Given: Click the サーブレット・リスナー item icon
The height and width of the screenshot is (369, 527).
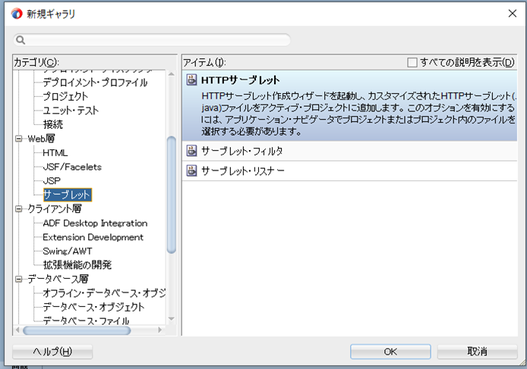Looking at the screenshot, I should 191,171.
